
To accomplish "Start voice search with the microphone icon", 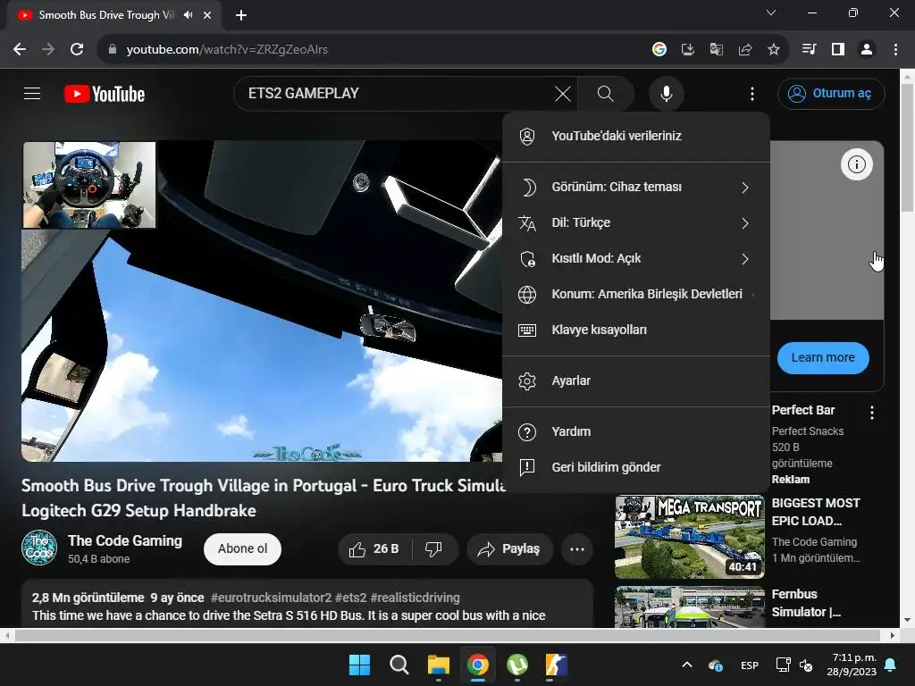I will tap(667, 93).
